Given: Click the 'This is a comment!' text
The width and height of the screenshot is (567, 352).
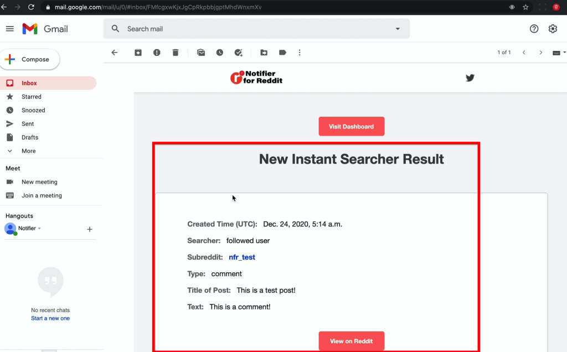Looking at the screenshot, I should point(240,307).
